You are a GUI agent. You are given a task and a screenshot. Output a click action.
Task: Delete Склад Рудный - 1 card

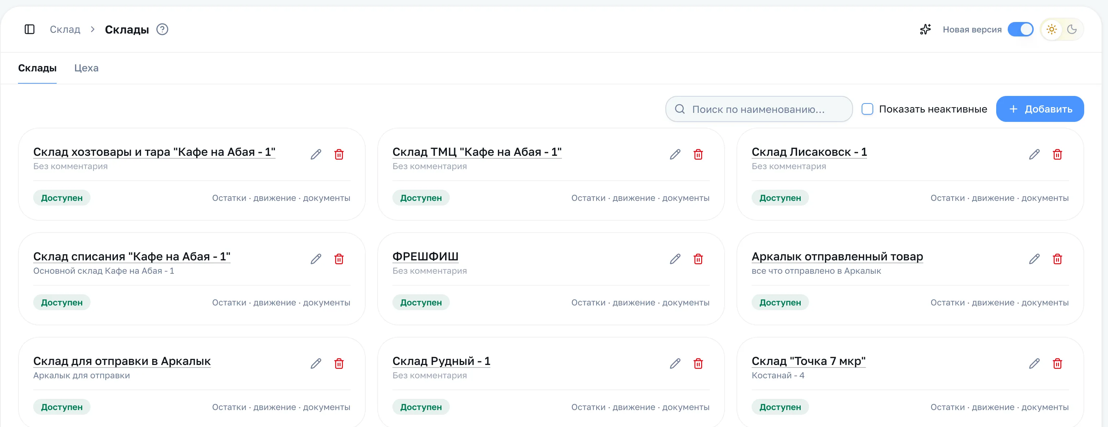(698, 364)
